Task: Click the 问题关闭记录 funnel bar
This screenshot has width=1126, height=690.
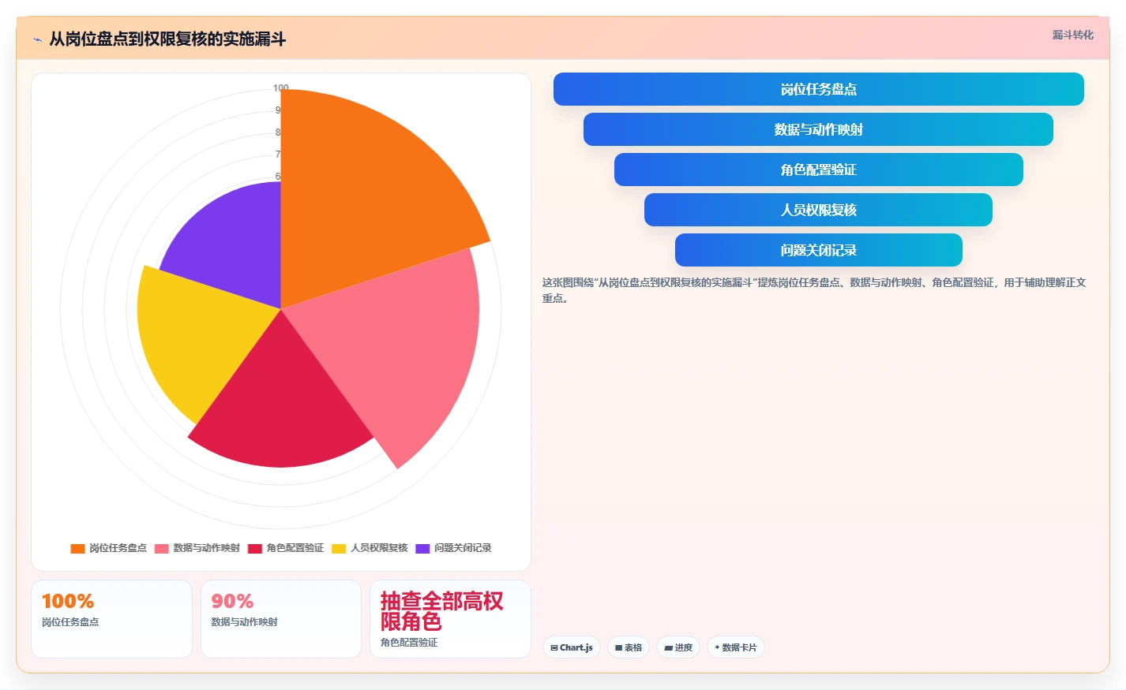Action: (818, 250)
